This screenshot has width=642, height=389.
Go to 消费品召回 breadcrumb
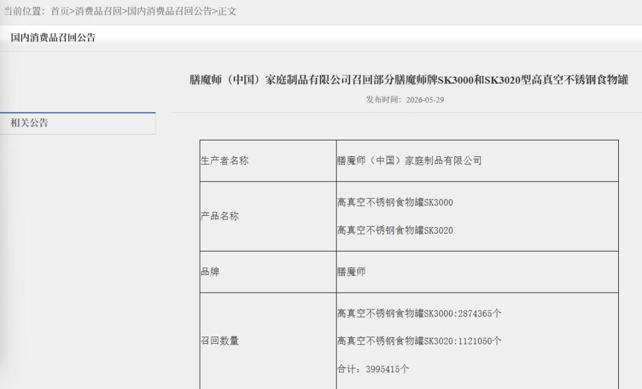tap(98, 11)
